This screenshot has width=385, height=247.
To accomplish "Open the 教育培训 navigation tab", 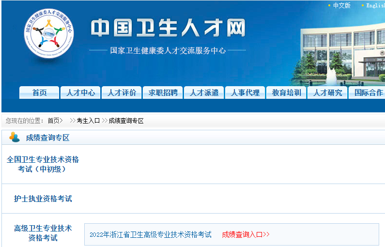I will (x=286, y=93).
